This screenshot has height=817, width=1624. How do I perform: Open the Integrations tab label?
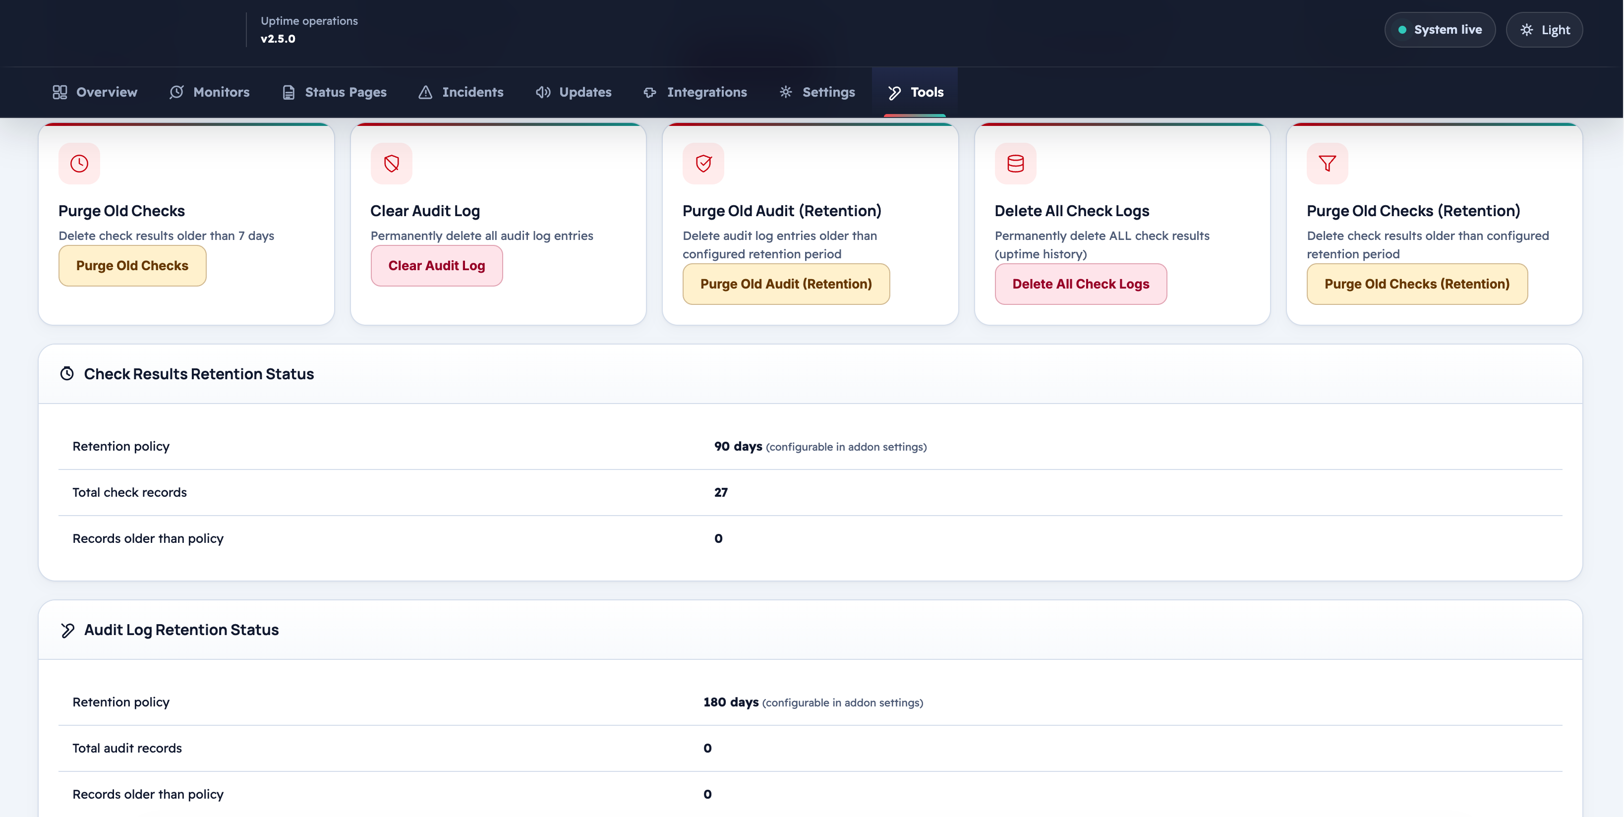click(707, 92)
